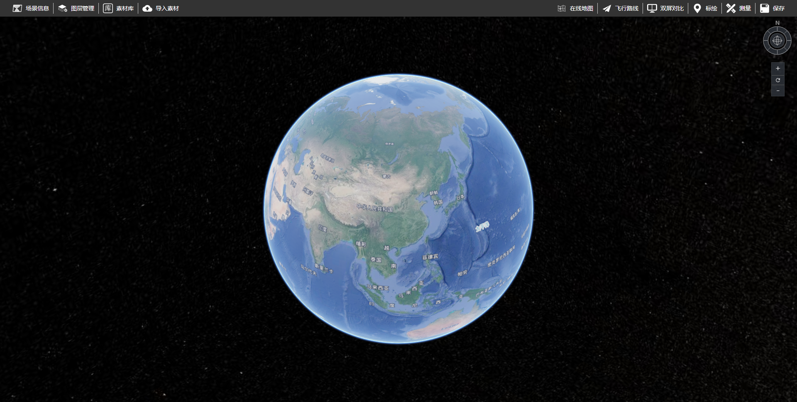Zoom in with the plus button
This screenshot has height=402, width=797.
click(777, 69)
